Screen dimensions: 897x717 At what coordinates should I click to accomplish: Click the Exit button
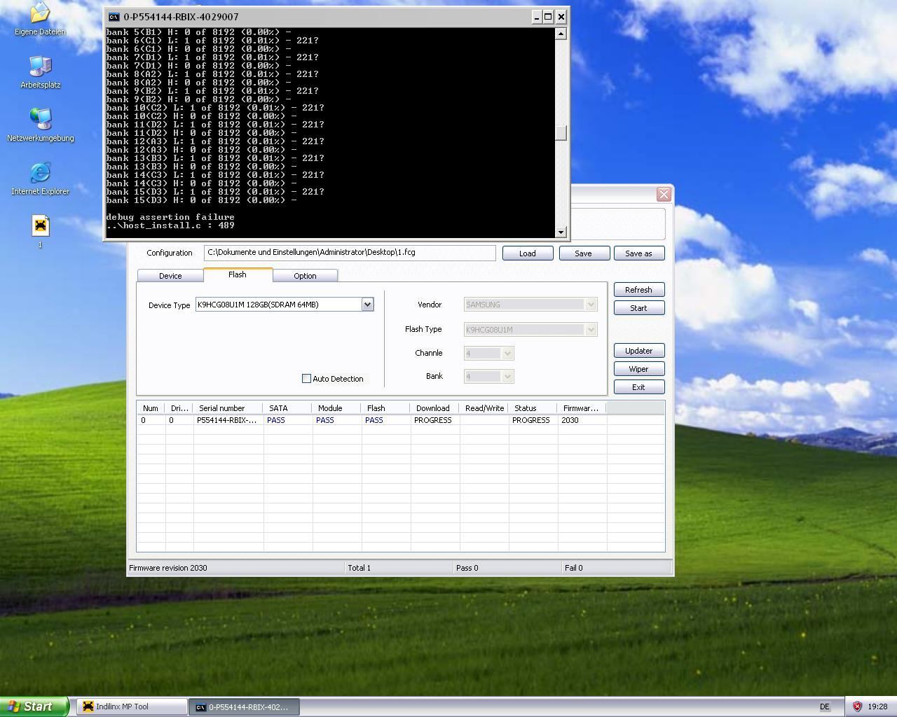pyautogui.click(x=638, y=387)
